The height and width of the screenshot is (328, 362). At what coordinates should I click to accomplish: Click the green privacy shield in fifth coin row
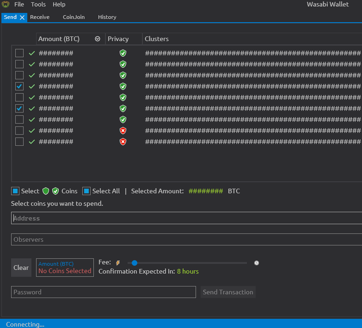click(x=123, y=97)
